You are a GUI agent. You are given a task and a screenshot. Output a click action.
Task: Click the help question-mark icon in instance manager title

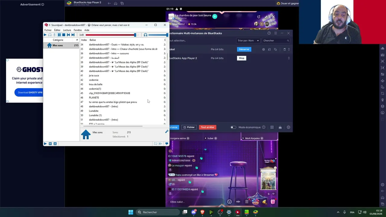coord(269,33)
